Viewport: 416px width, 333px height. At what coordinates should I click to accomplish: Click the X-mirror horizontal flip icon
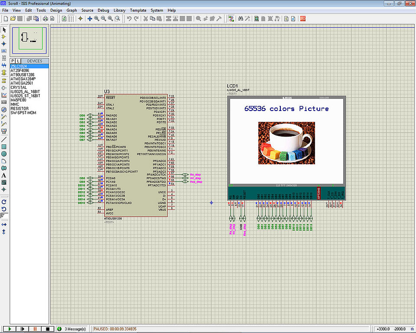4,225
